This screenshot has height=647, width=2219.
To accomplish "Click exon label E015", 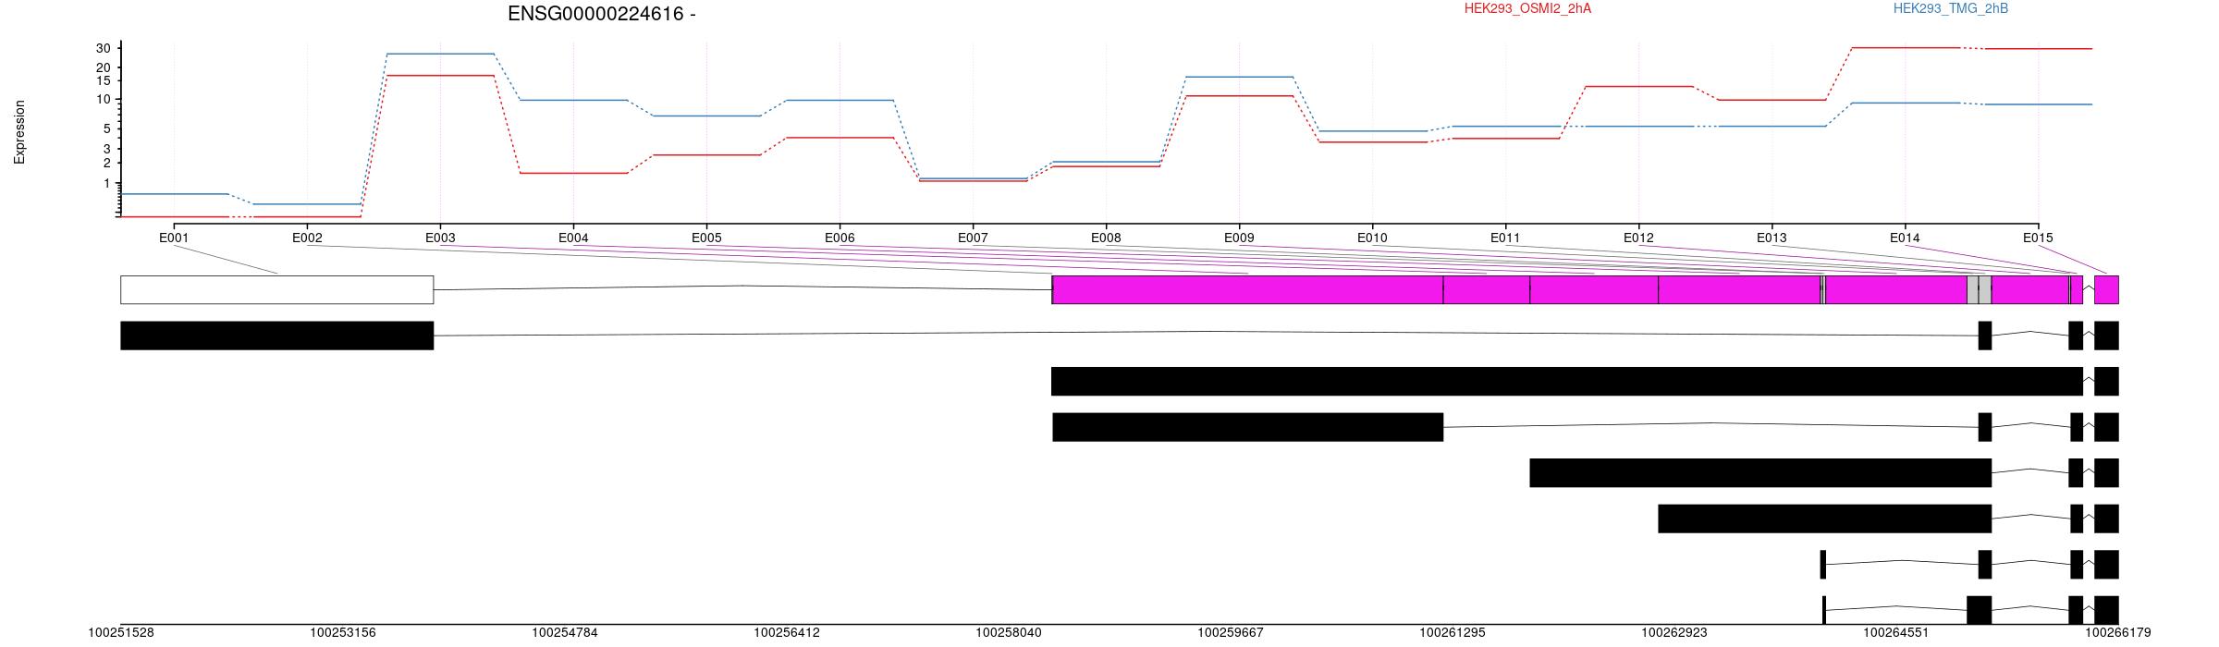I will (2038, 238).
